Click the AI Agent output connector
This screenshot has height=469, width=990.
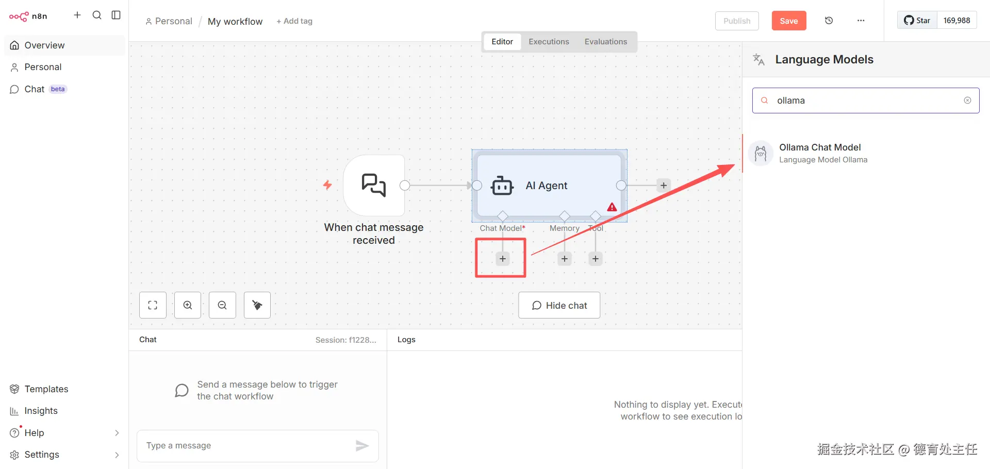(x=621, y=186)
